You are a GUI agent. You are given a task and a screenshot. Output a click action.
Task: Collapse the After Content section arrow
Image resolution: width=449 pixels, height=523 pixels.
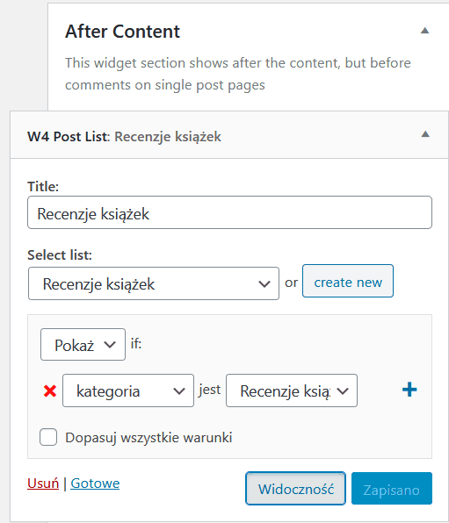pyautogui.click(x=424, y=31)
